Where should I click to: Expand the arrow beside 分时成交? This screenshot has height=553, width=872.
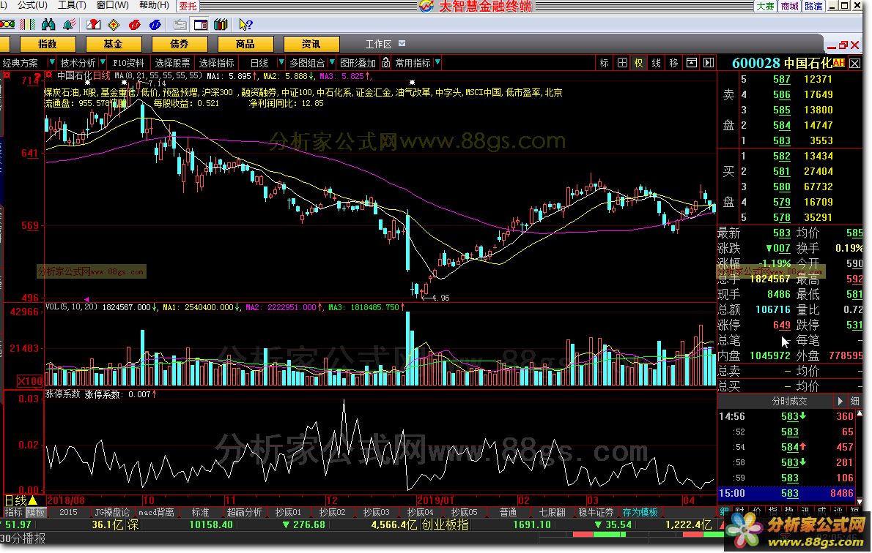pyautogui.click(x=840, y=400)
